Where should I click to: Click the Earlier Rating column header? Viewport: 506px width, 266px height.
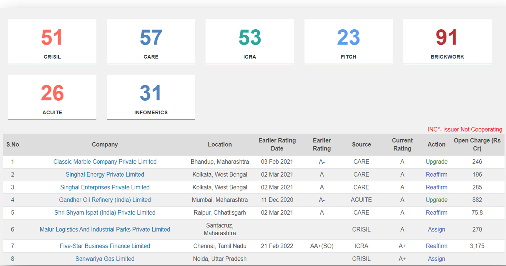[x=322, y=144]
